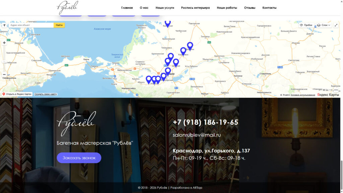343x193 pixels.
Task: Open the Роспись интерьера menu item
Action: point(195,8)
